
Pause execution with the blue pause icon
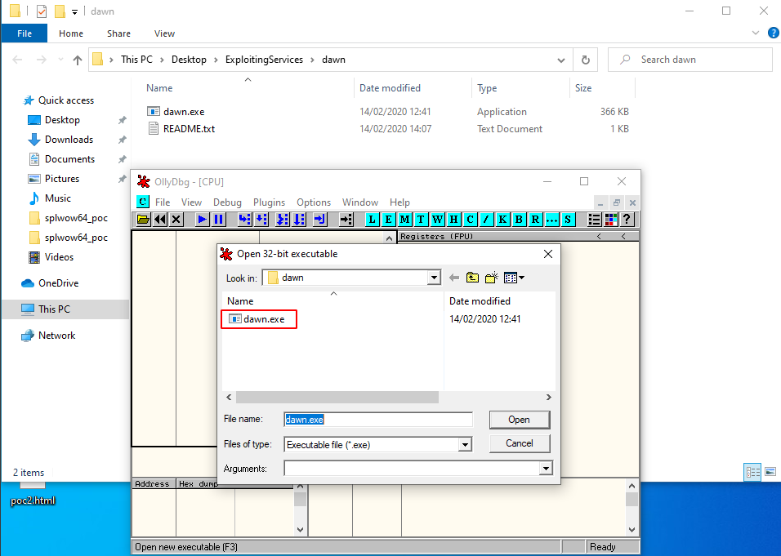point(218,219)
